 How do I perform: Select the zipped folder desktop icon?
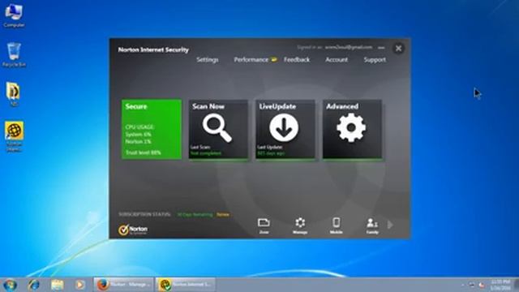click(x=13, y=94)
